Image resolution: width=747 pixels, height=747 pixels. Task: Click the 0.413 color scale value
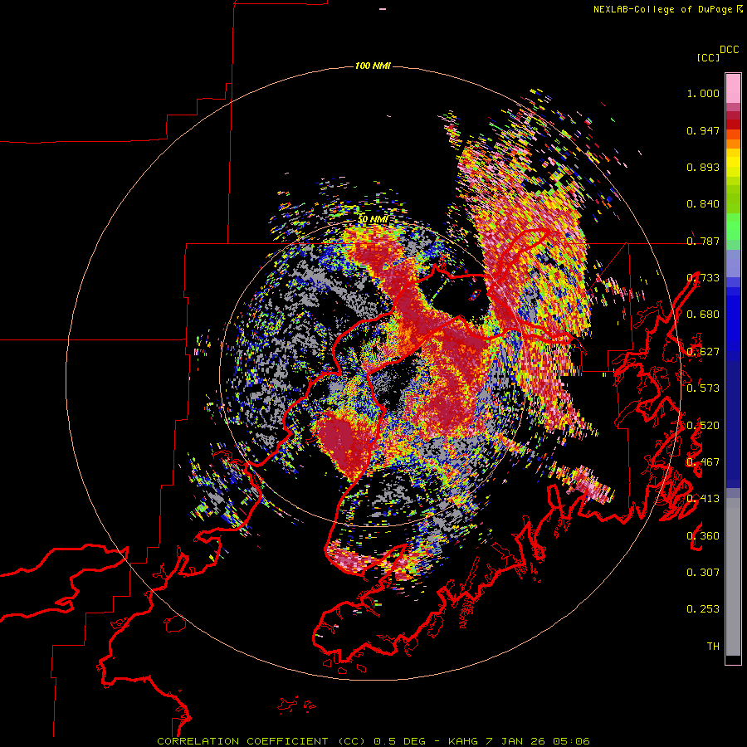[x=703, y=499]
